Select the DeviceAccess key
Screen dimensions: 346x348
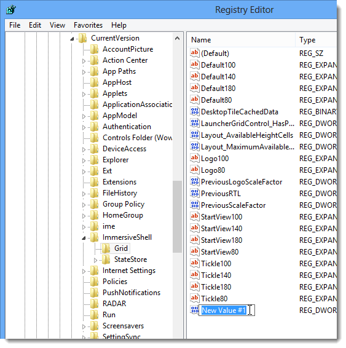[x=124, y=149]
